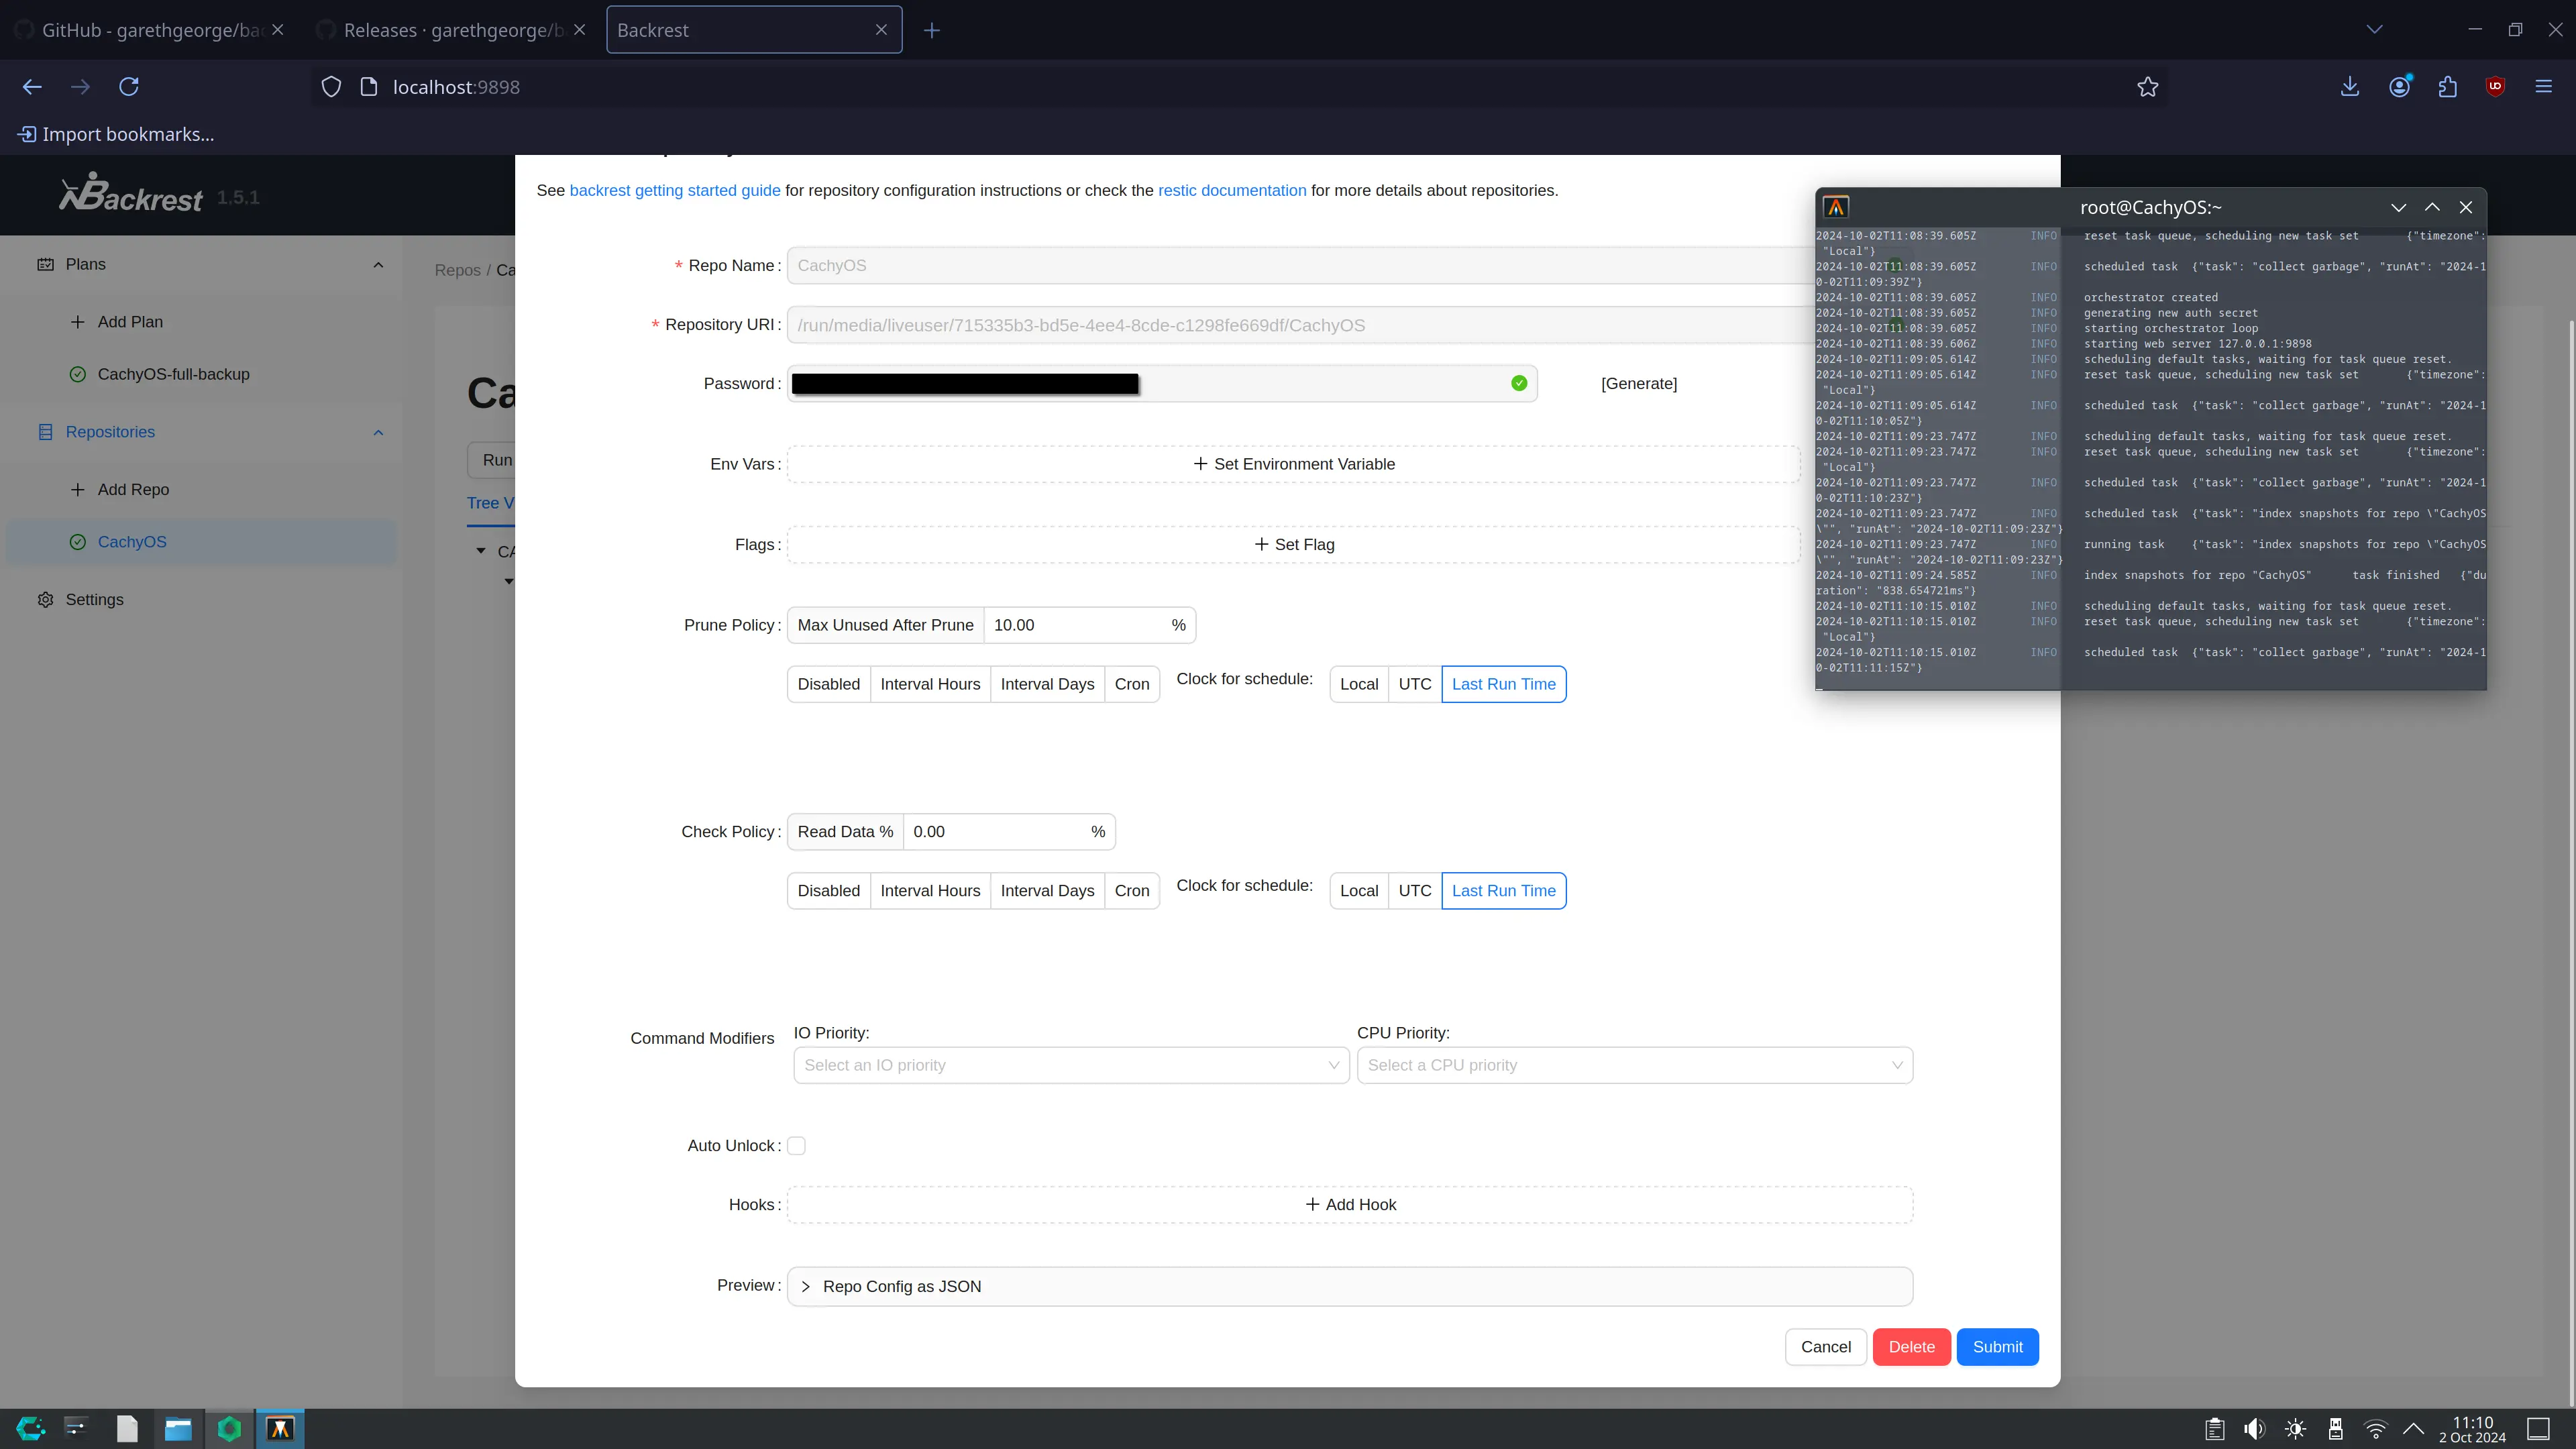Add an environment variable
Image resolution: width=2576 pixels, height=1449 pixels.
click(1294, 464)
